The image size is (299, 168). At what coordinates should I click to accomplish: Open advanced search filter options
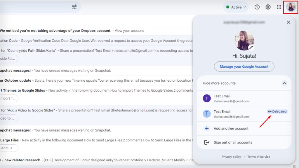click(74, 6)
